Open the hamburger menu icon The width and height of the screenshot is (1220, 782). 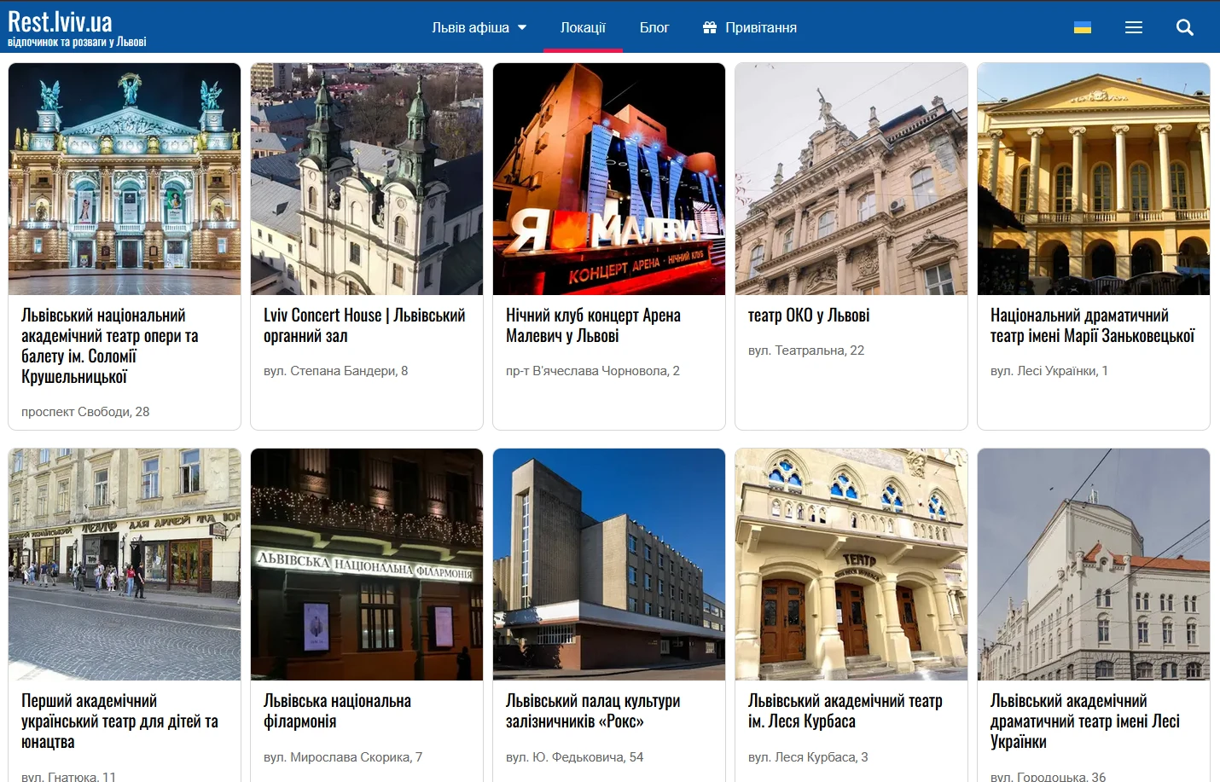pyautogui.click(x=1134, y=26)
